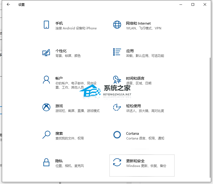Image resolution: width=213 pixels, height=184 pixels.
Task: Click the padlock icon for 隐私
Action: pos(46,162)
